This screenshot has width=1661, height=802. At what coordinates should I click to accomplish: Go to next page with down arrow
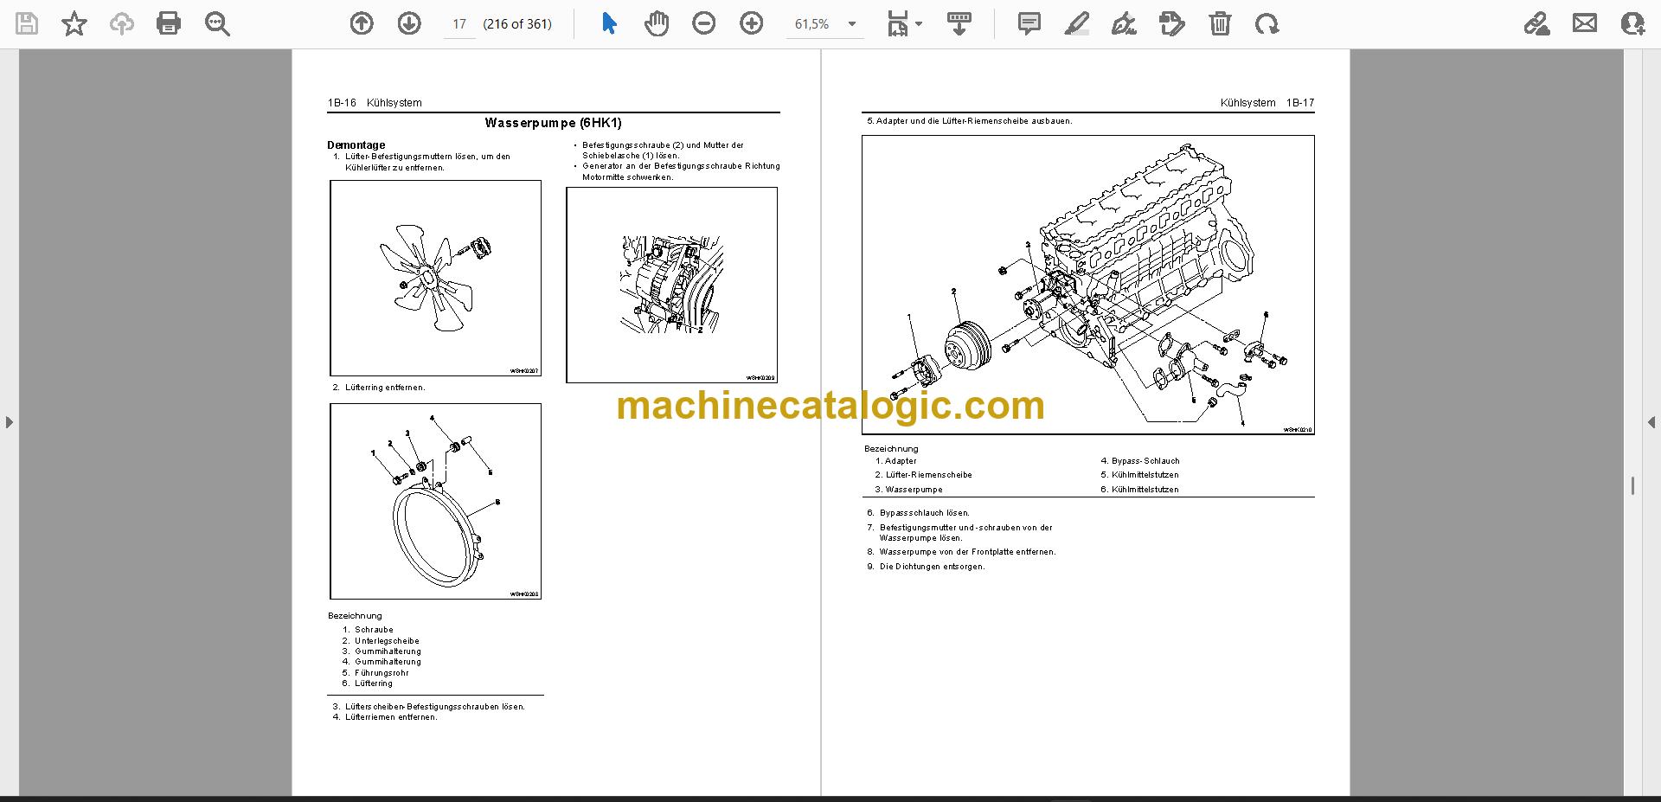pos(409,23)
